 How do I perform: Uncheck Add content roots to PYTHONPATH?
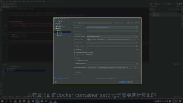click(x=74, y=52)
